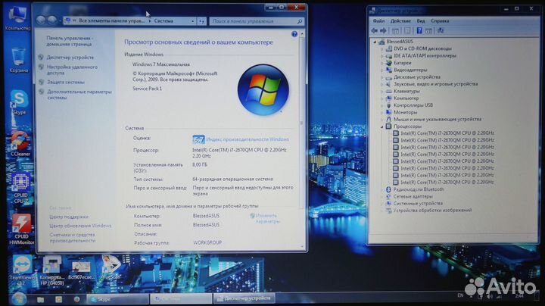The height and width of the screenshot is (306, 545).
Task: Open the HP (G4050) copier desktop shortcut
Action: tap(51, 270)
